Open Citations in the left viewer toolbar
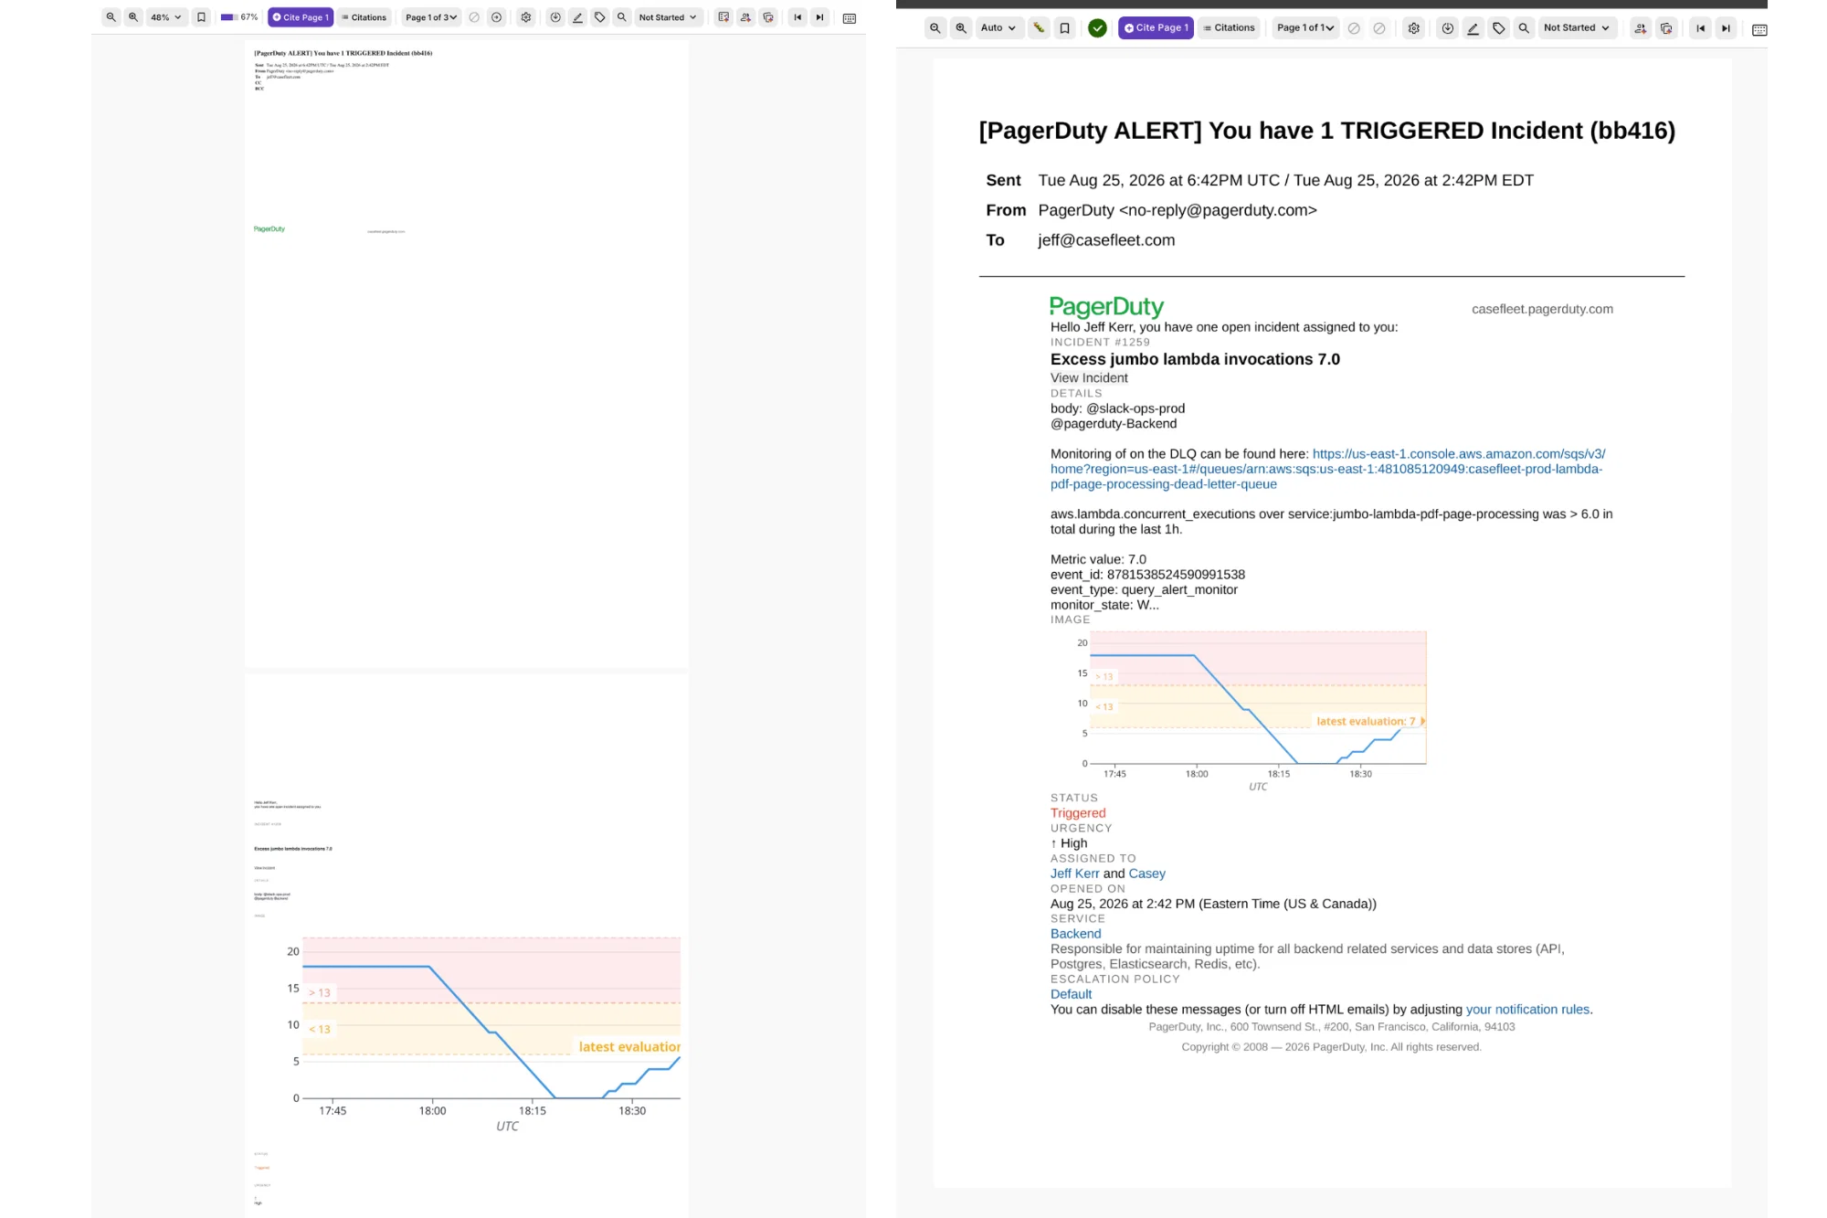The width and height of the screenshot is (1827, 1218). 364,17
